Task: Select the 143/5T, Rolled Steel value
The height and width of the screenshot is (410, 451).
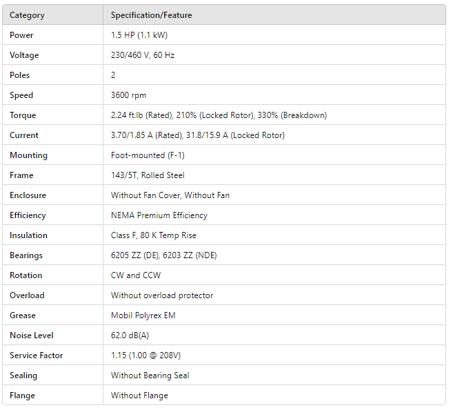Action: (x=148, y=175)
